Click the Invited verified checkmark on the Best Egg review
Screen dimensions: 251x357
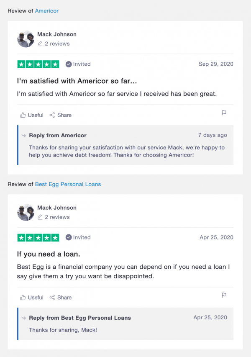point(69,237)
